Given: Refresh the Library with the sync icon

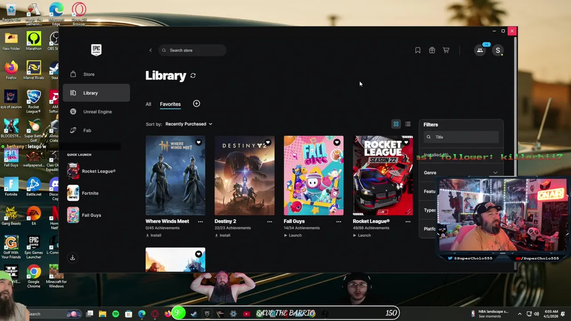Looking at the screenshot, I should point(193,76).
